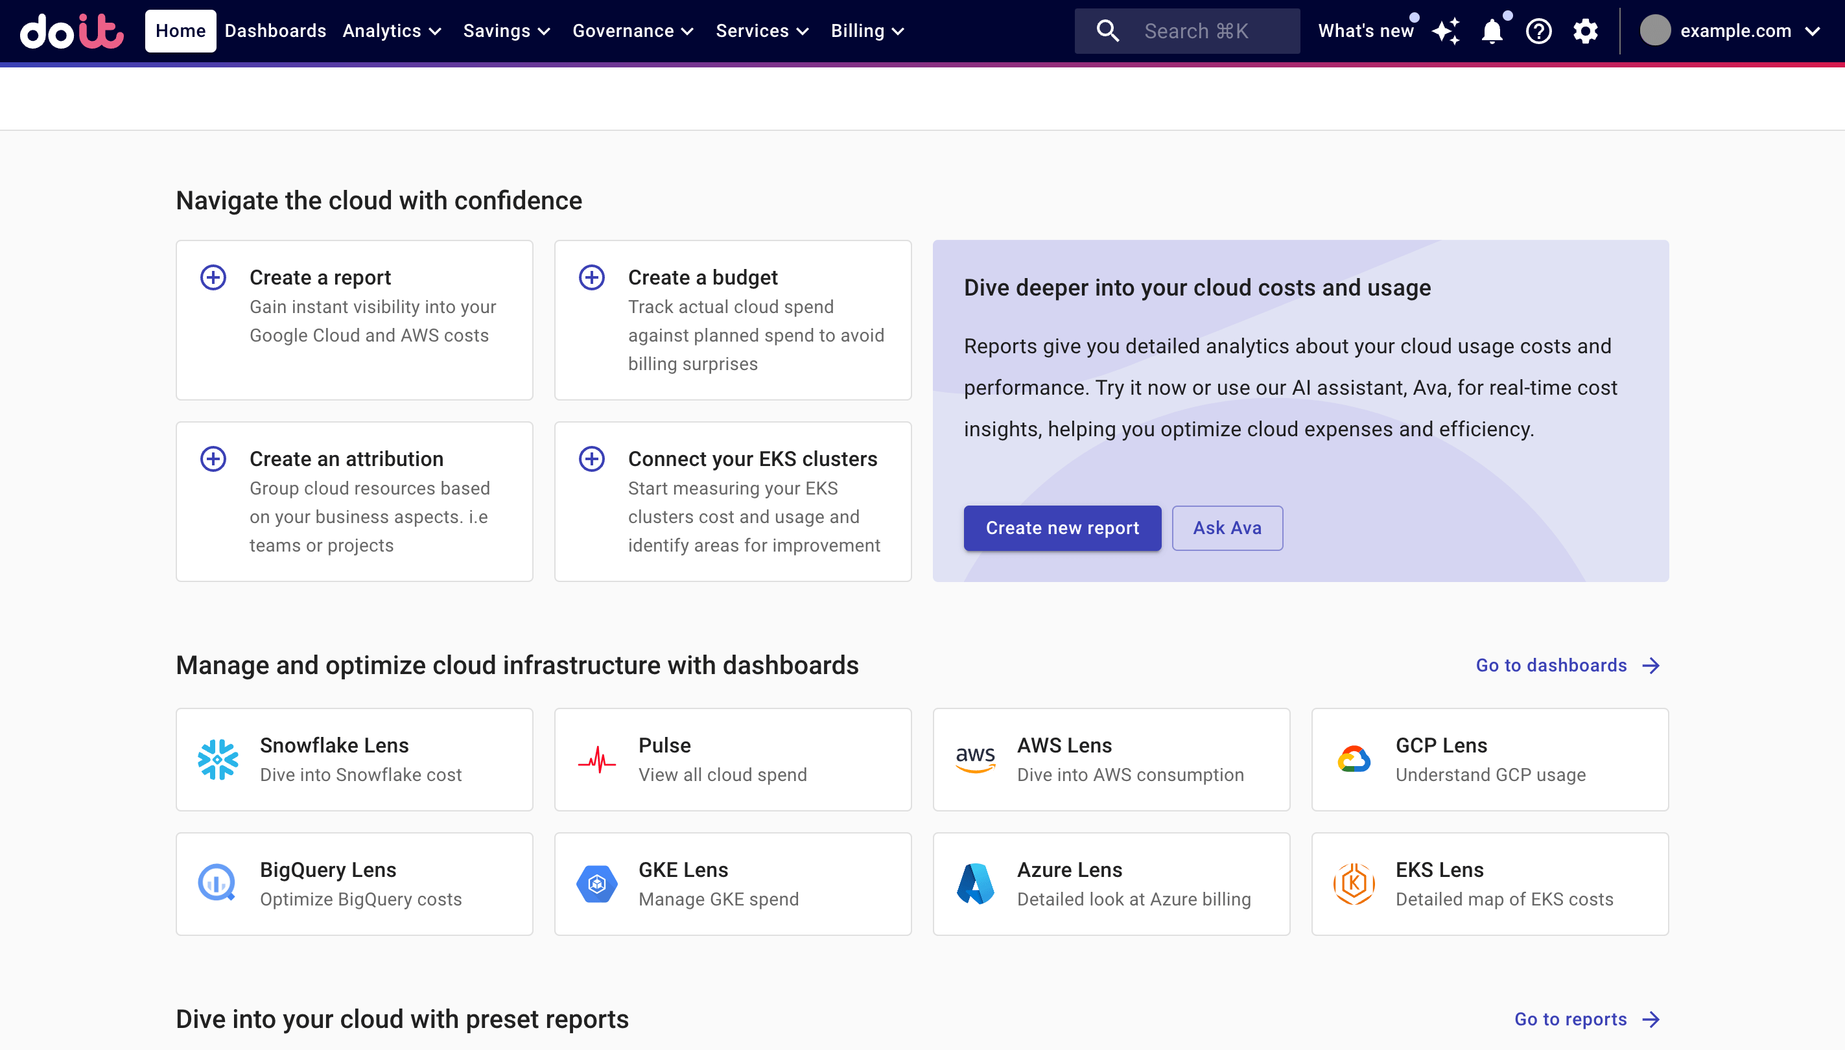Screen dimensions: 1845x1050
Task: Click the Snowflake Lens snowflake icon
Action: [218, 760]
